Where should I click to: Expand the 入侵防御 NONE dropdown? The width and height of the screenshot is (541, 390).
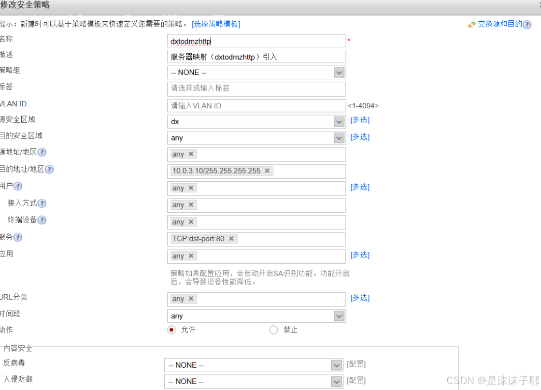[x=336, y=381]
